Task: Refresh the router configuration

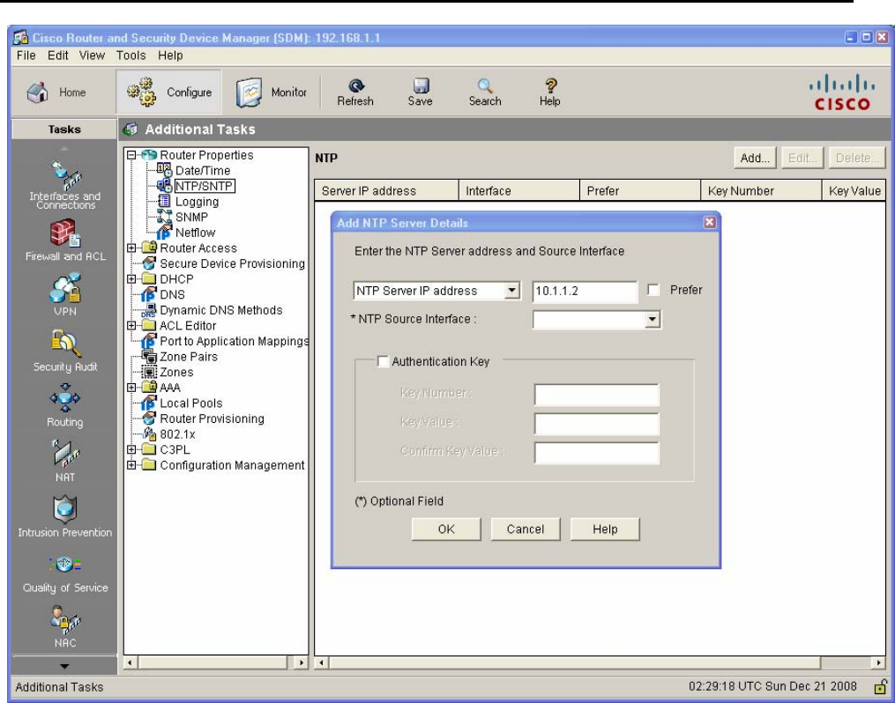Action: [x=355, y=92]
